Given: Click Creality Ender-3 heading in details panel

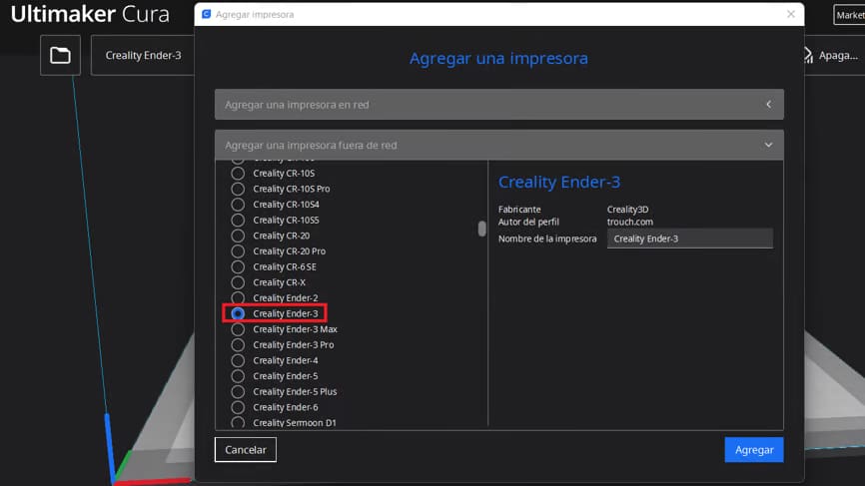Looking at the screenshot, I should click(x=558, y=182).
